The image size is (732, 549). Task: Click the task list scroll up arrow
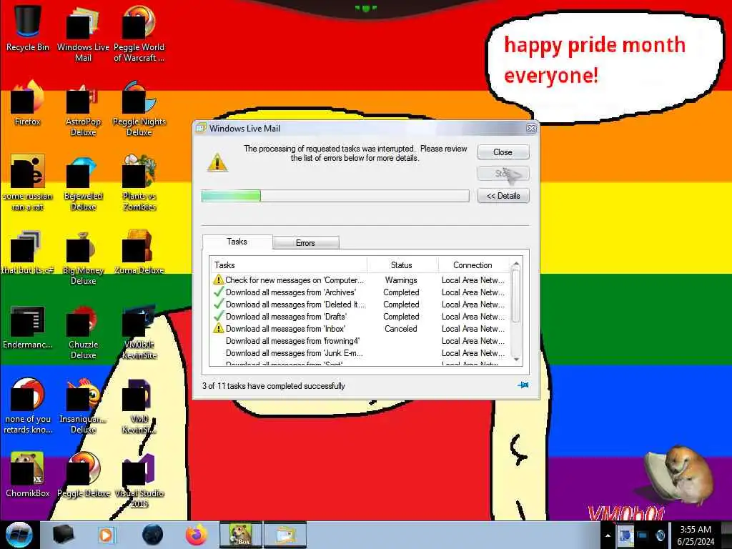[516, 264]
